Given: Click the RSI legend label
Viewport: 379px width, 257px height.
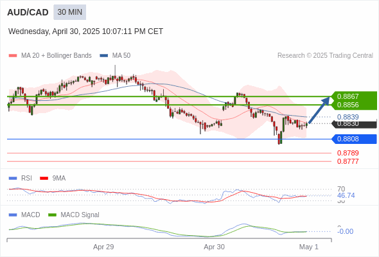Looking at the screenshot, I should 26,179.
